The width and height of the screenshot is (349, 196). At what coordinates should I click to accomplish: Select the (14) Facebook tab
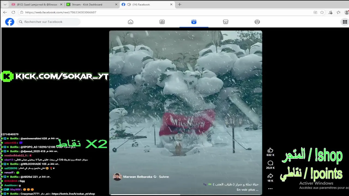tap(147, 4)
